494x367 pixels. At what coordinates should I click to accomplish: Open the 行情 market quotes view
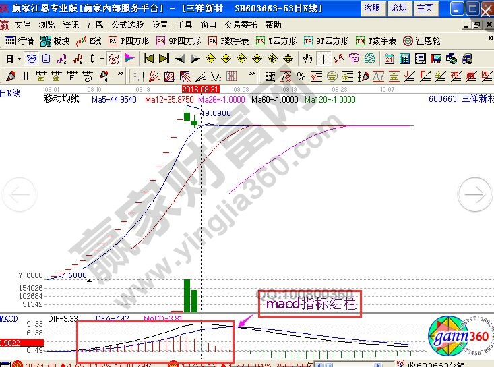pyautogui.click(x=20, y=41)
